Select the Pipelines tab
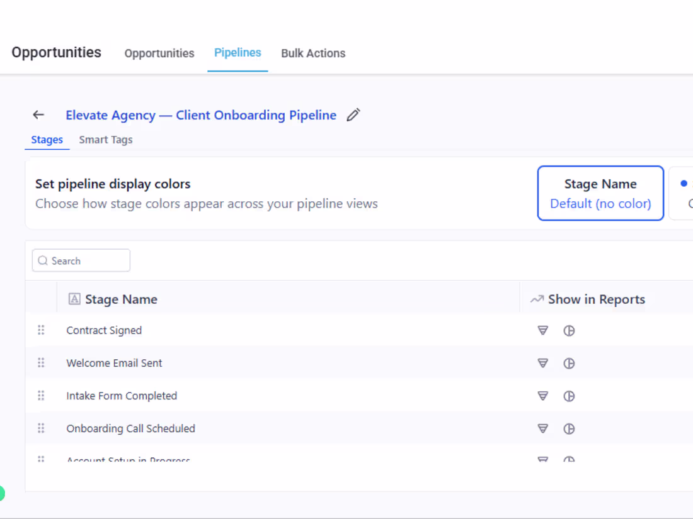The height and width of the screenshot is (519, 693). coord(238,52)
